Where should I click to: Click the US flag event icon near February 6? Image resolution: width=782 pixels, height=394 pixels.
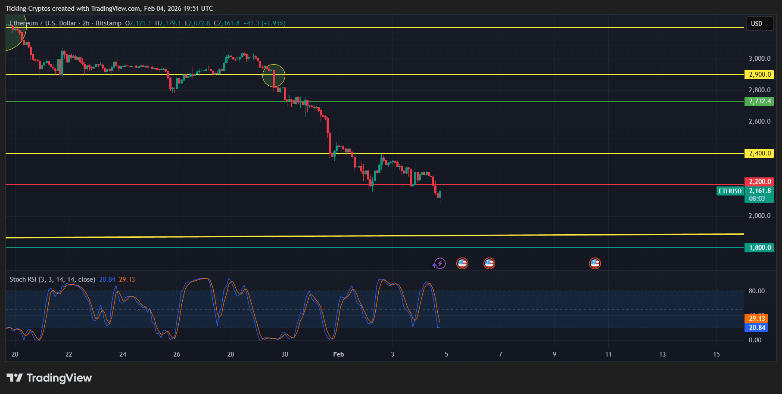(x=489, y=263)
